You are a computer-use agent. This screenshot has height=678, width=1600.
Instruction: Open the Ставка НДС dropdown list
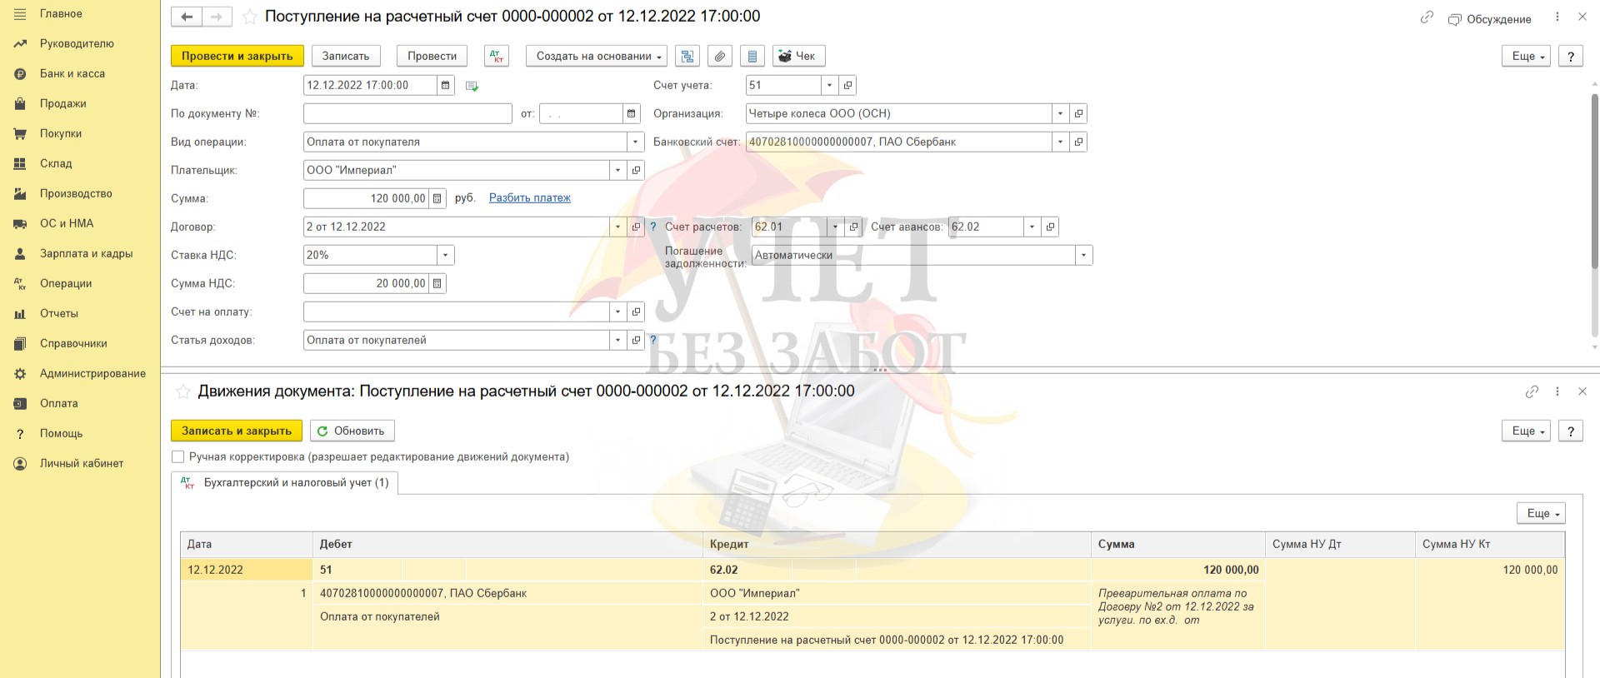445,255
